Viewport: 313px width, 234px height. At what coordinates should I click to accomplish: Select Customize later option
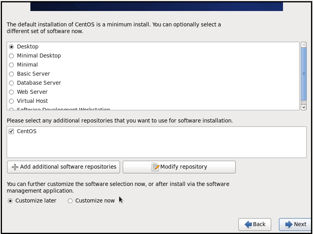tap(10, 201)
